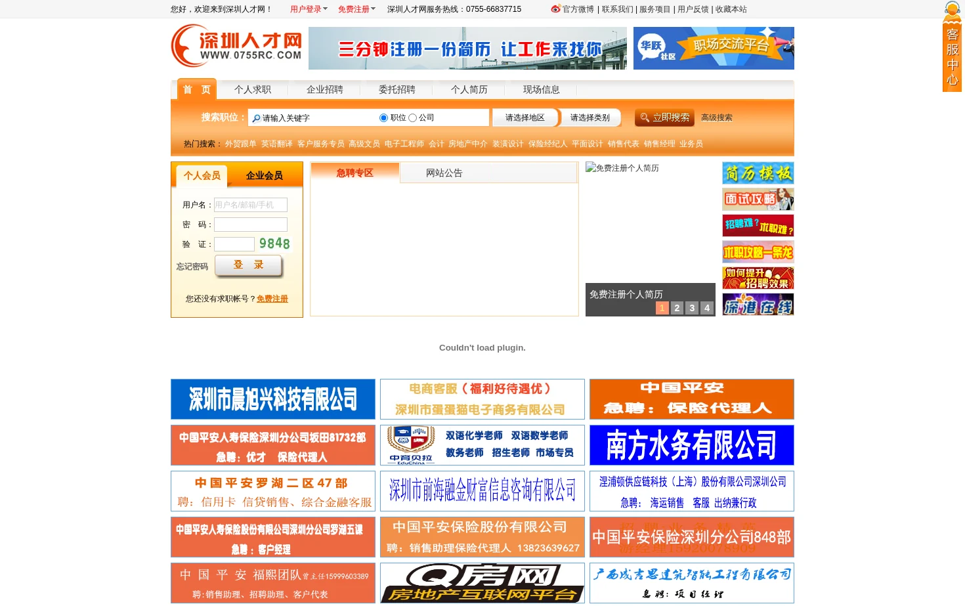Screen dimensions: 965x606
Task: Open 广西成吉思建筑智能工程 ad
Action: tap(692, 583)
